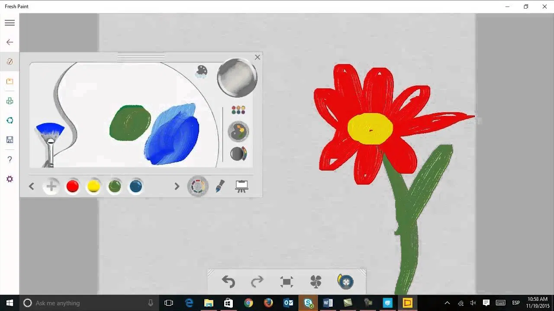Close the color palette panel
554x311 pixels.
point(258,57)
